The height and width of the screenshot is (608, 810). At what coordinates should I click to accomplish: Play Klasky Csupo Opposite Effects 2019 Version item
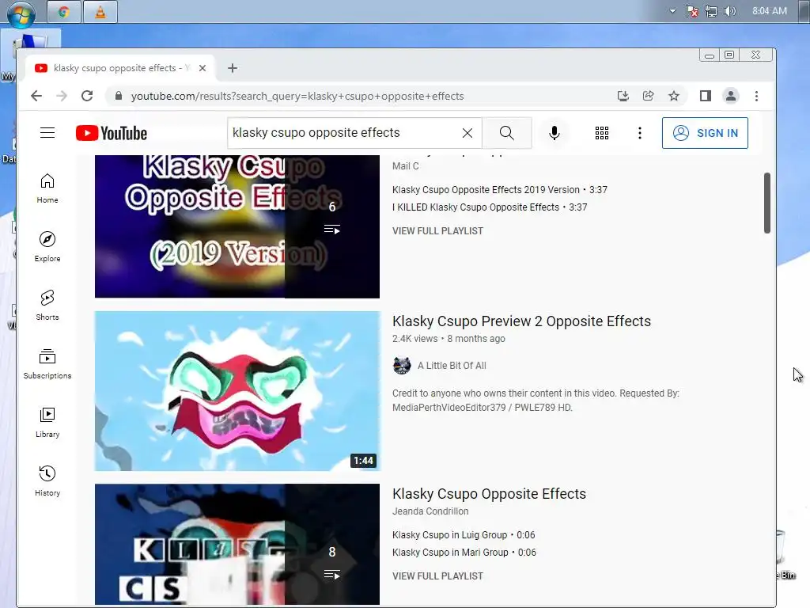500,190
